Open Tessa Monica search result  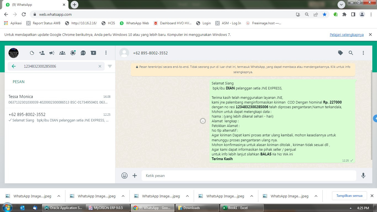[x=60, y=99]
